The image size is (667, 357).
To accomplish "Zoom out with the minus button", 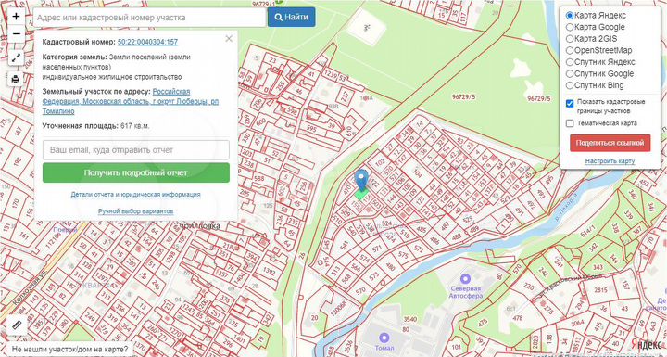I will [x=16, y=33].
